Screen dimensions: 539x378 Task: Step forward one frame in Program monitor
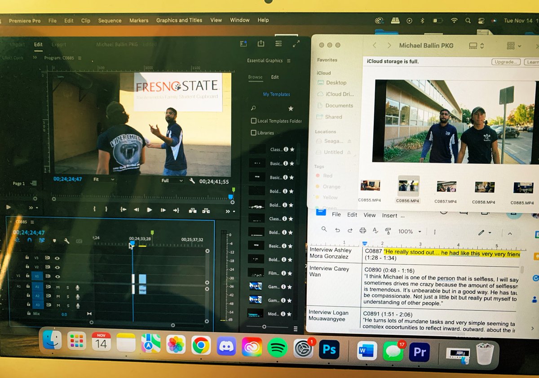(x=163, y=210)
